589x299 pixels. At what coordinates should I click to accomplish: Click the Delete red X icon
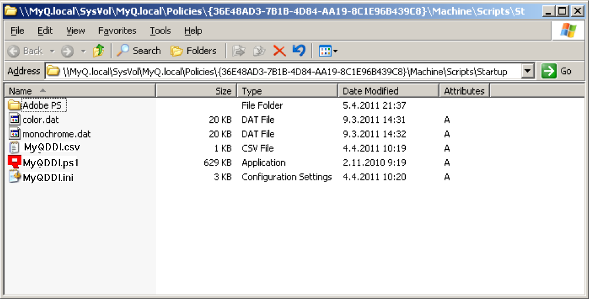coord(279,51)
